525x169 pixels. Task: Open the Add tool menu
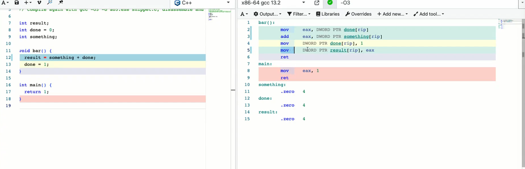(x=428, y=14)
